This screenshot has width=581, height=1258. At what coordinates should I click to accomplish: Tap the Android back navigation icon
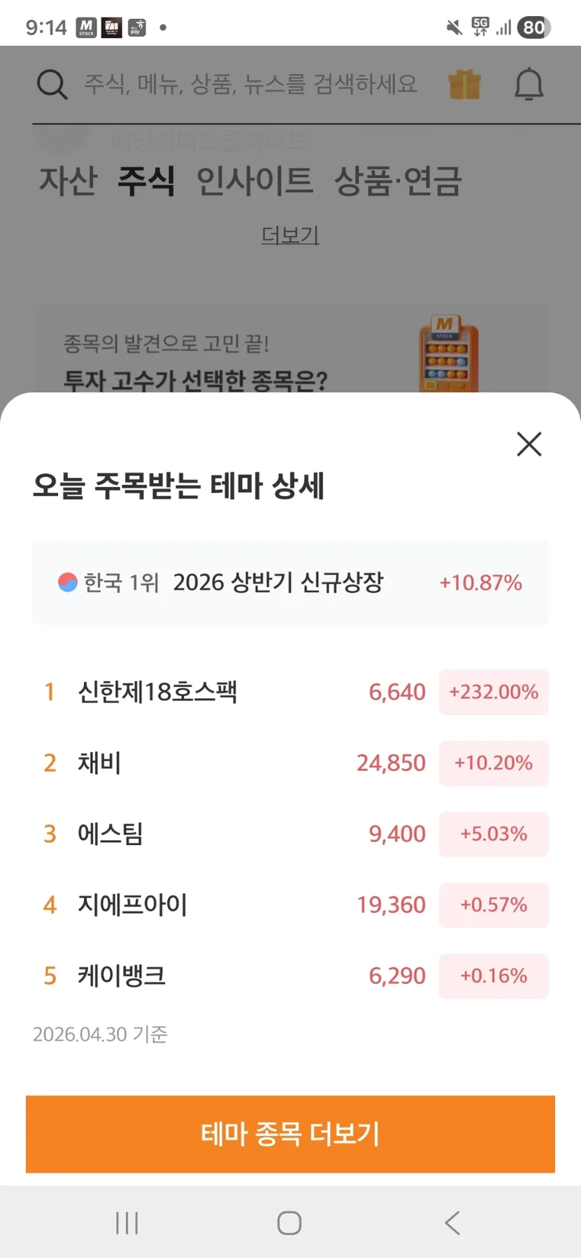[452, 1222]
